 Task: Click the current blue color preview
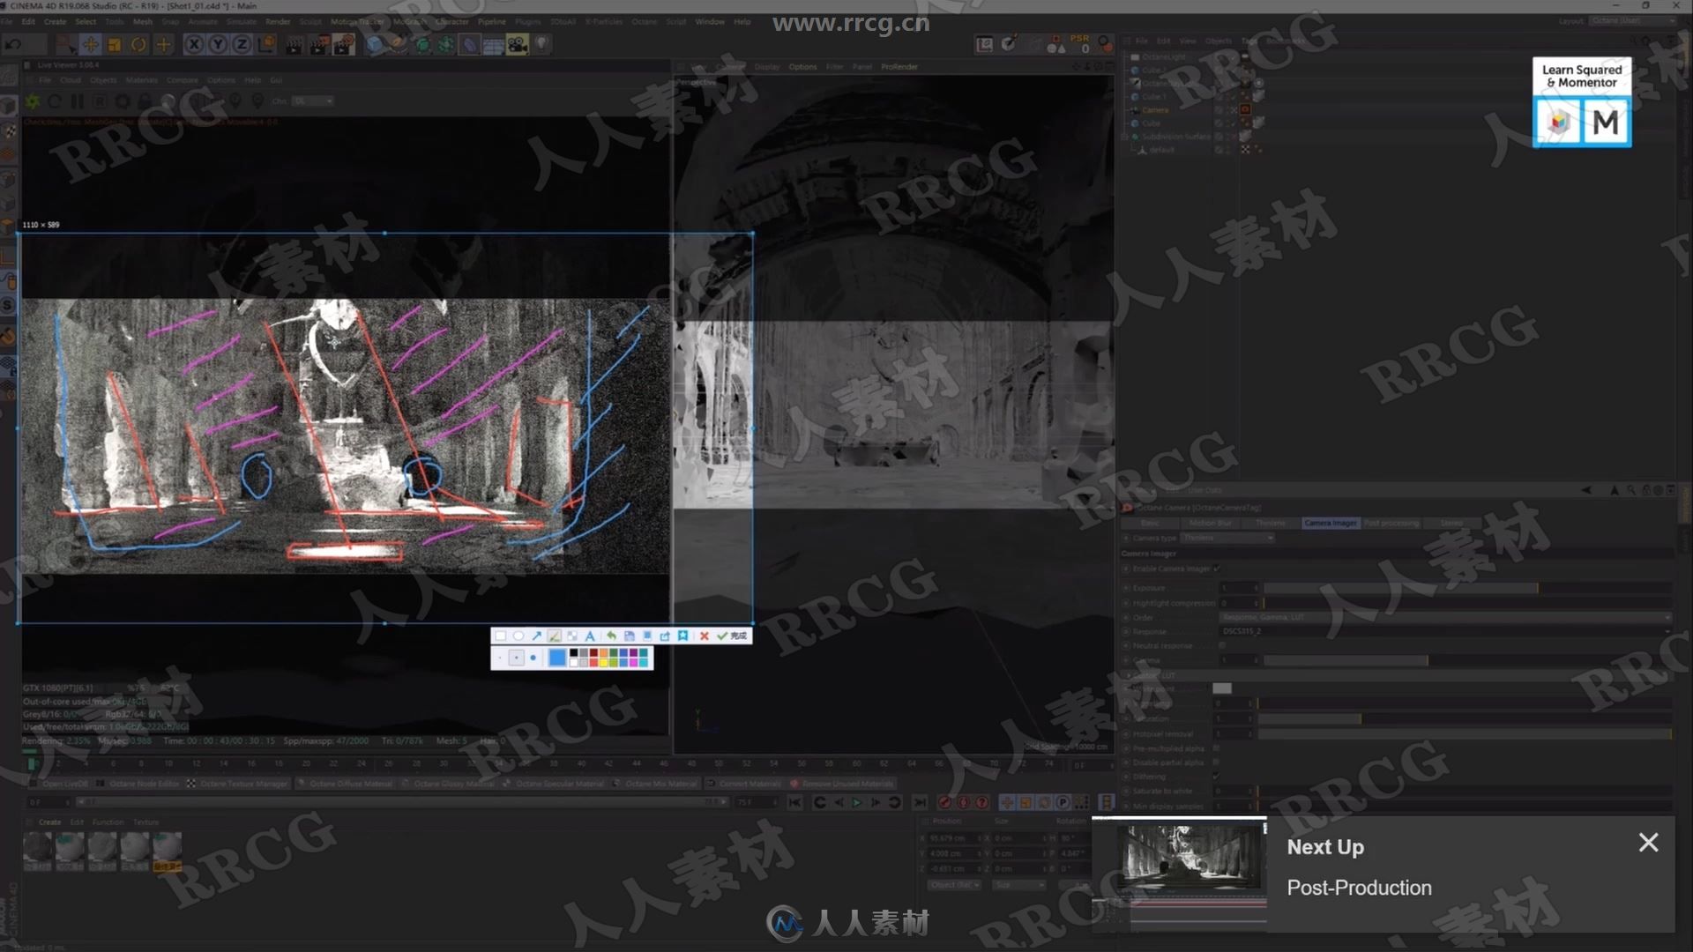pyautogui.click(x=557, y=658)
